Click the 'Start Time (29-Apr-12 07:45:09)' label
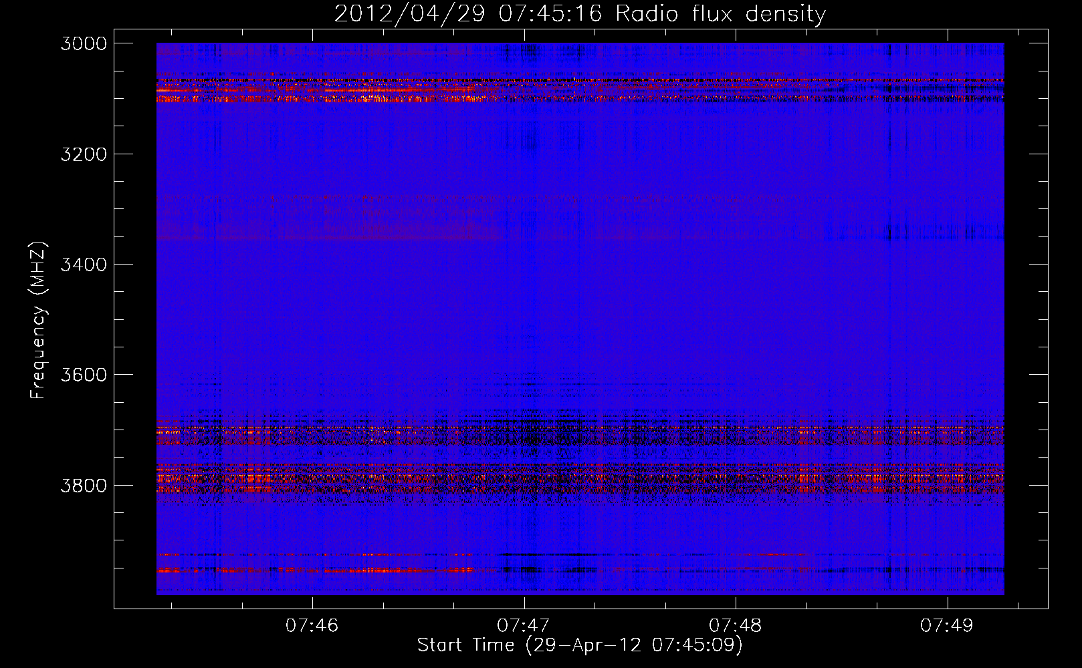Viewport: 1082px width, 668px height. click(580, 645)
